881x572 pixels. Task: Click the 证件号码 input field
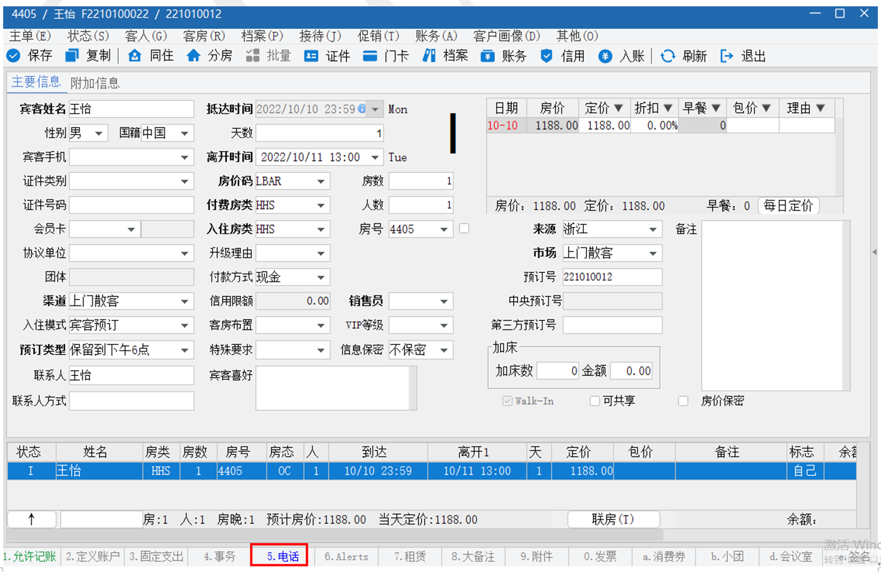(131, 205)
